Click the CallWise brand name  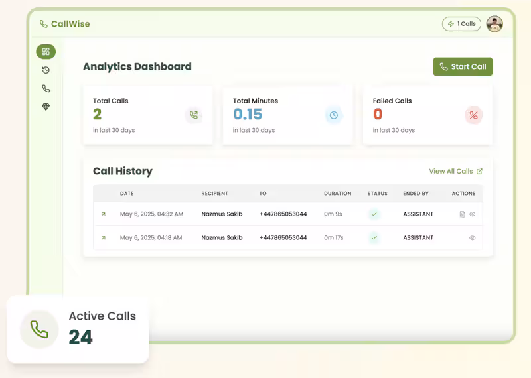tap(70, 24)
